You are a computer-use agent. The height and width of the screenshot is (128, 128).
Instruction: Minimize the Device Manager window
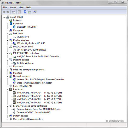coord(111,2)
